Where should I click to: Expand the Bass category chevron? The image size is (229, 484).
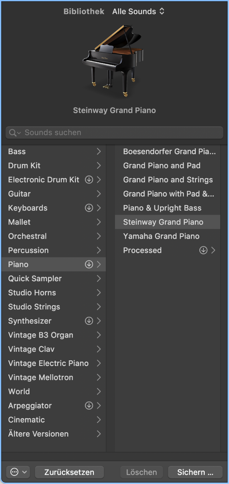[99, 151]
